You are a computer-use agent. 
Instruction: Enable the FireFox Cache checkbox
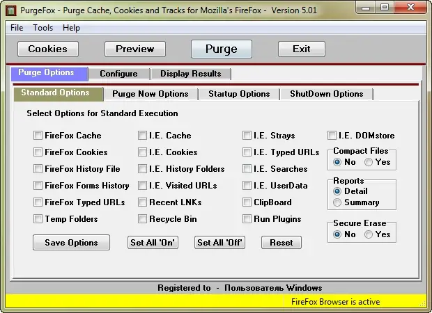pyautogui.click(x=38, y=136)
